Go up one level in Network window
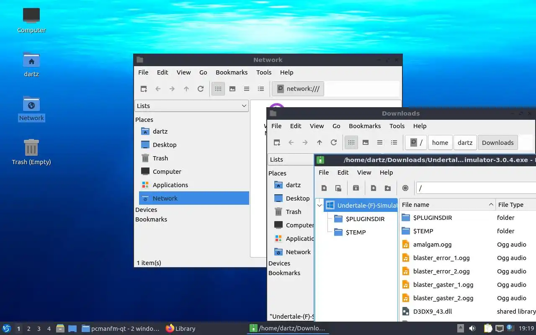Viewport: 536px width, 335px height. [x=186, y=89]
